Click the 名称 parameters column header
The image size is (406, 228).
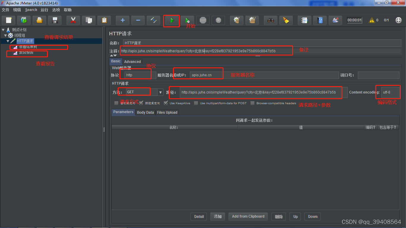[175, 127]
